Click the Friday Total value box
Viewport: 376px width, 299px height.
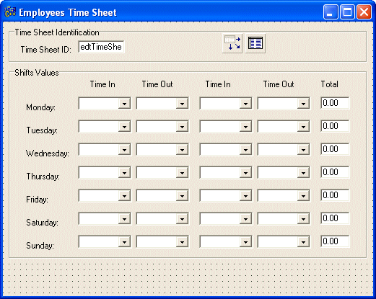tap(335, 195)
